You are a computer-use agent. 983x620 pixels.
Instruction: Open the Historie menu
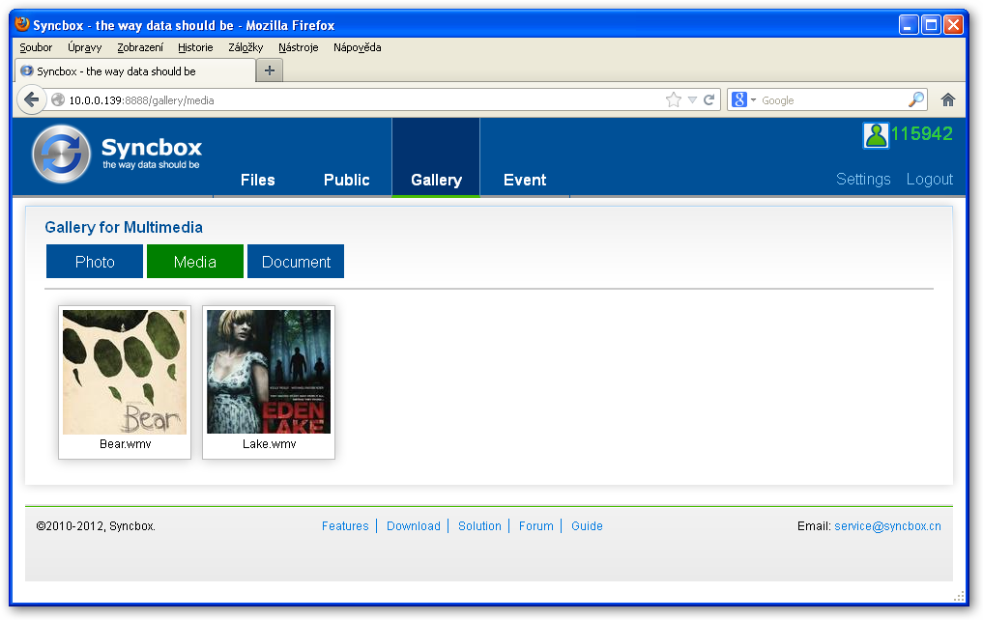click(195, 47)
